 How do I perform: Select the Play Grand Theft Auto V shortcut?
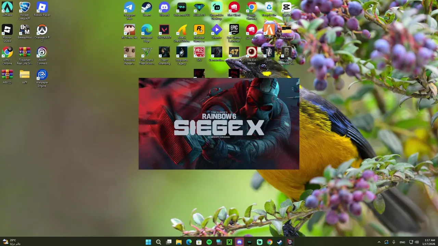click(147, 56)
